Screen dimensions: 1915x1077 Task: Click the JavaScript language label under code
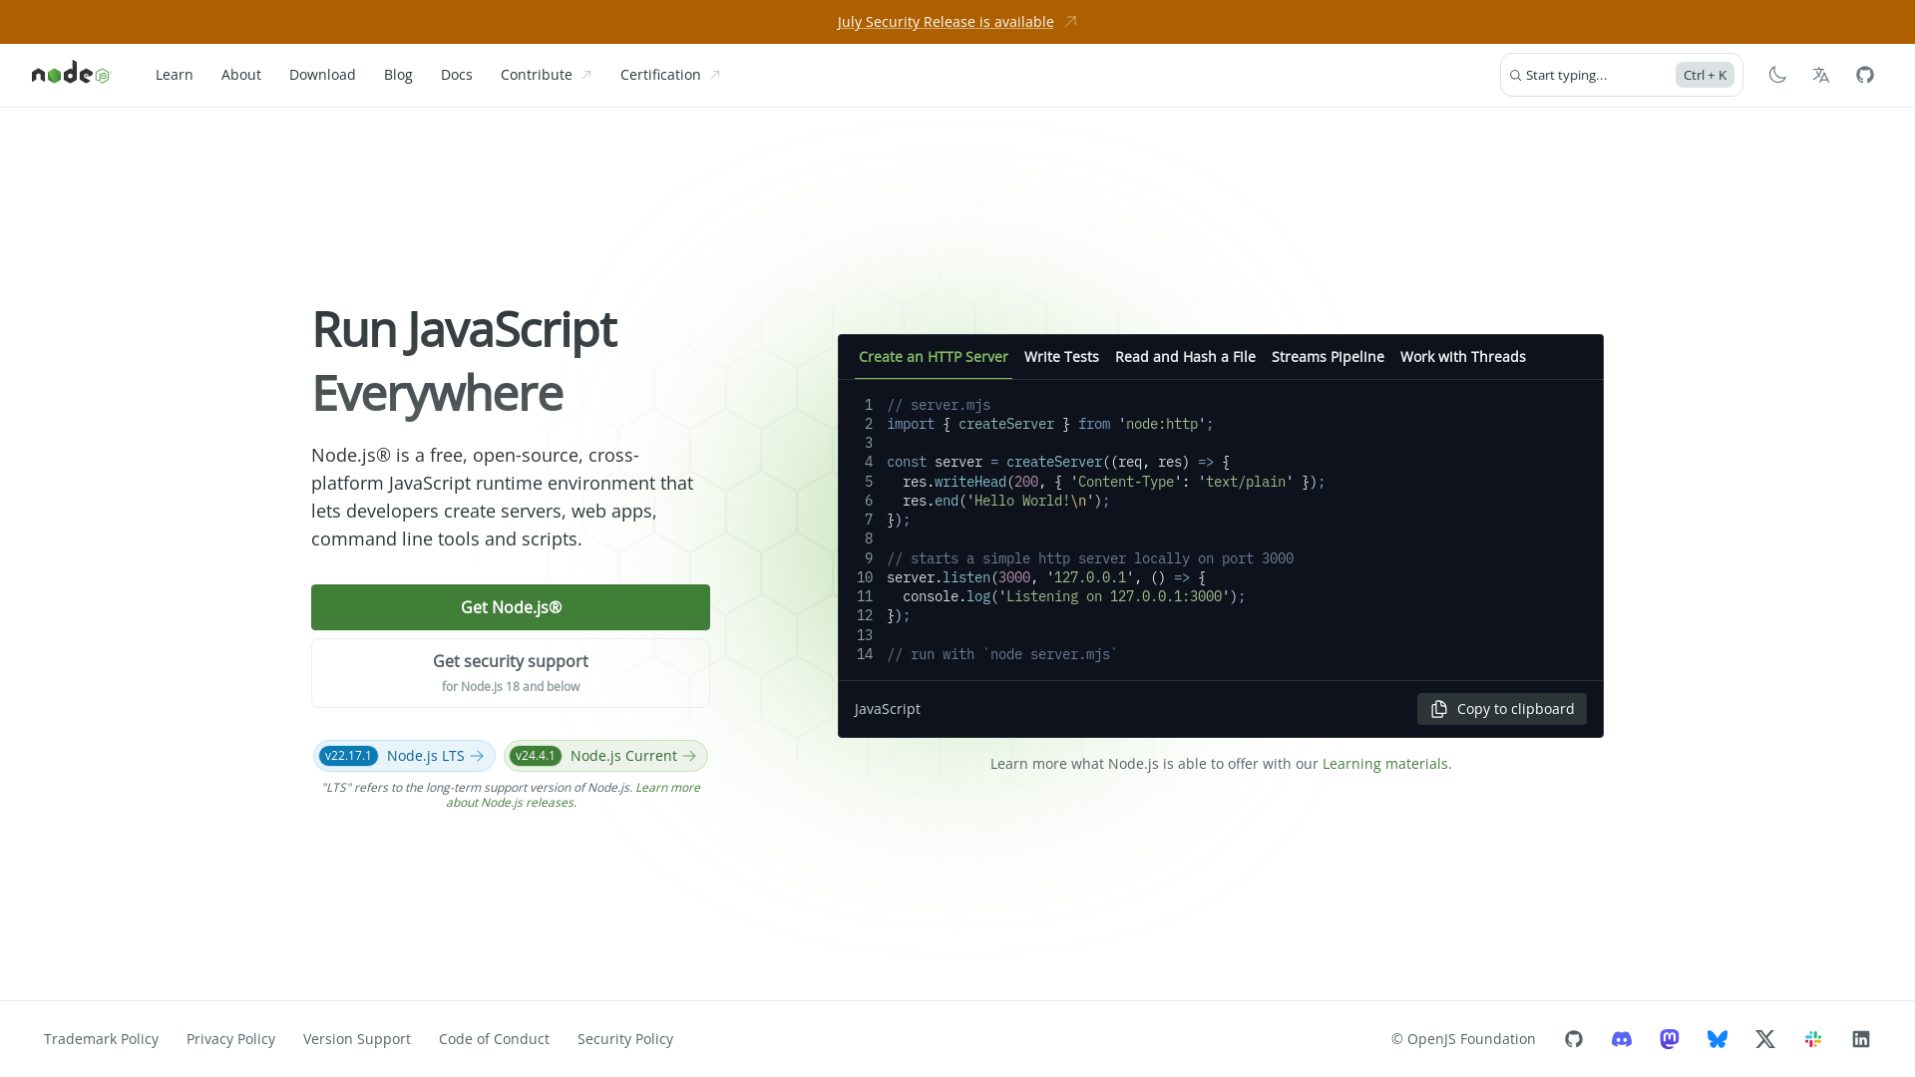click(888, 709)
